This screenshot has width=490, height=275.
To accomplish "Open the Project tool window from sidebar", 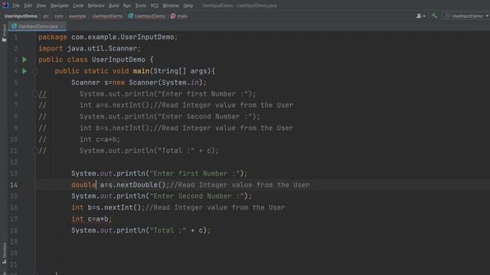I will pos(4,33).
